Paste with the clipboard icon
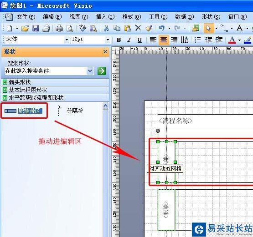This screenshot has width=253, height=237. 128,28
